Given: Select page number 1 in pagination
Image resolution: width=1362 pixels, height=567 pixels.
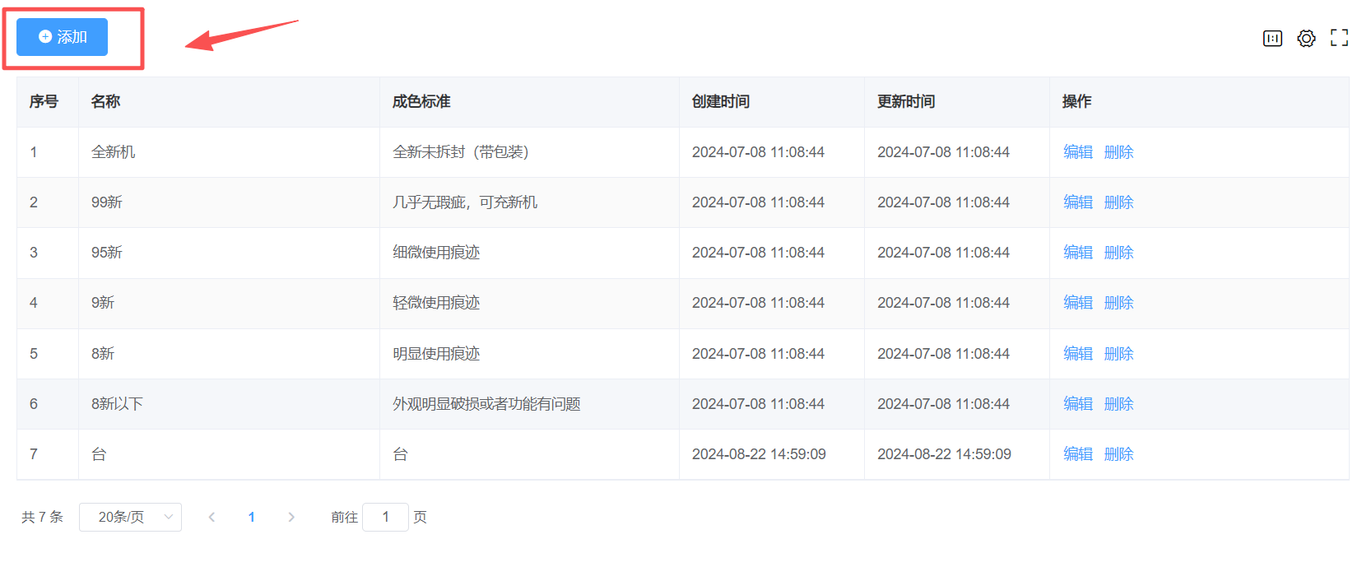Looking at the screenshot, I should tap(251, 517).
